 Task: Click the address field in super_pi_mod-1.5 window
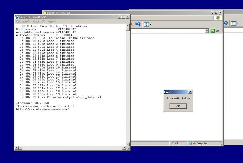tap(168, 31)
